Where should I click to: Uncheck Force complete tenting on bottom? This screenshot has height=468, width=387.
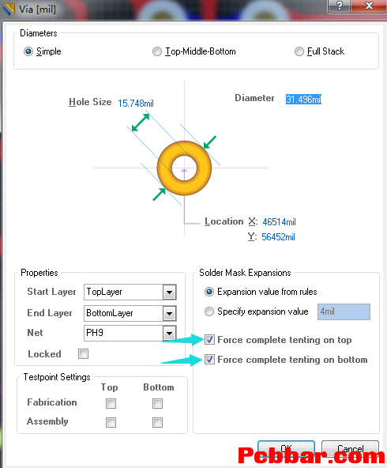click(209, 360)
